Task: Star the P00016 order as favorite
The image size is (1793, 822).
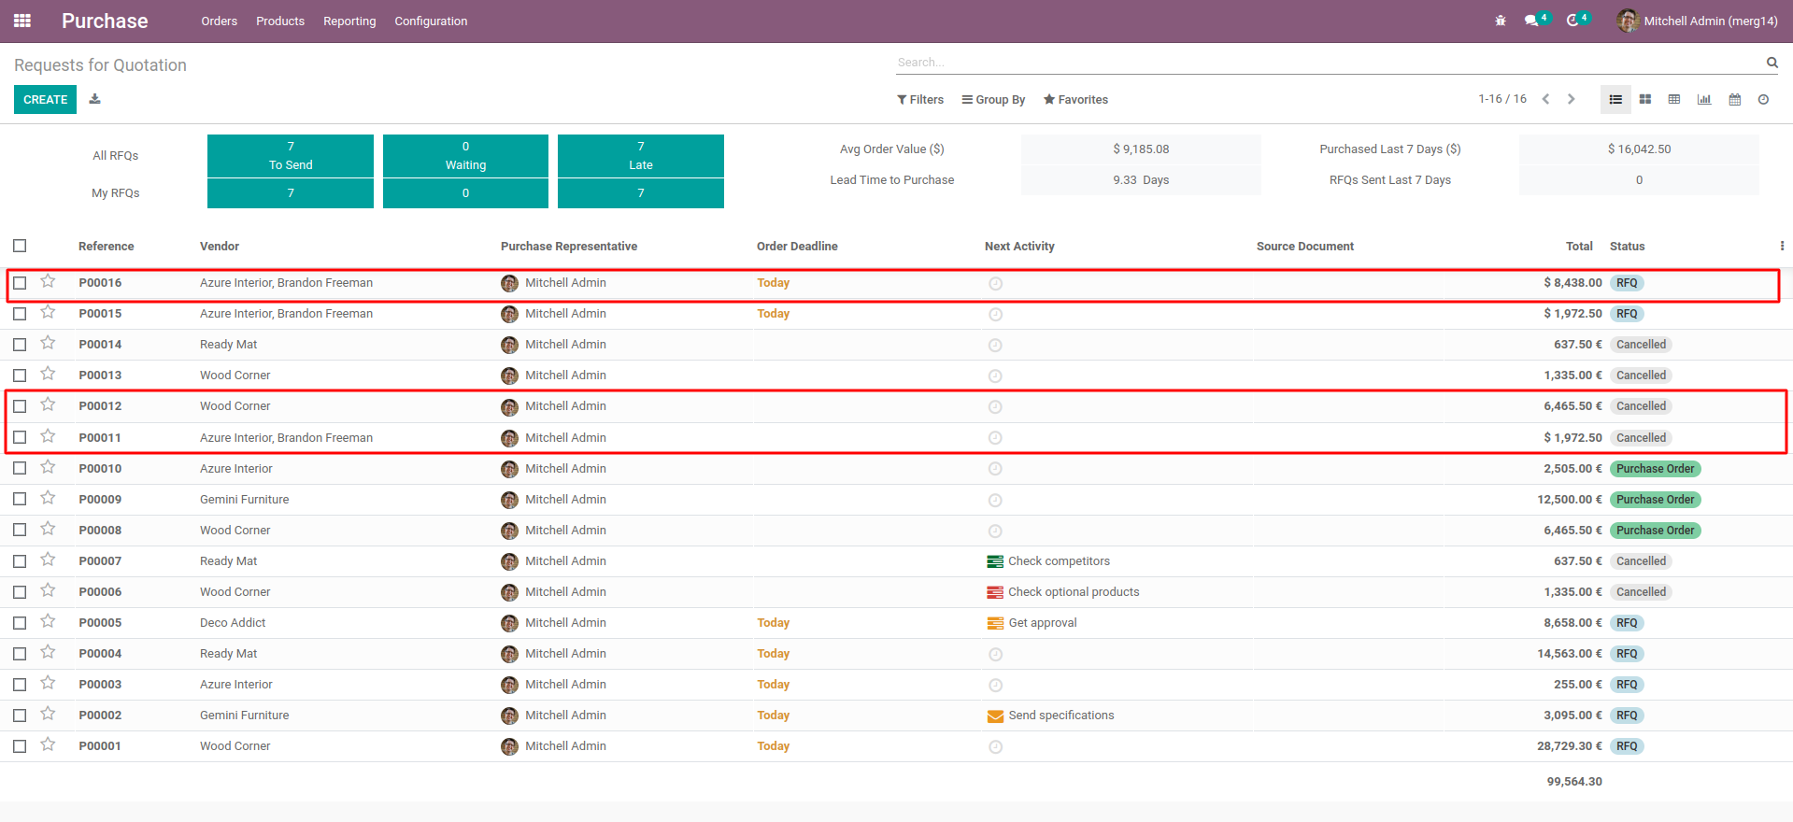Action: (48, 281)
